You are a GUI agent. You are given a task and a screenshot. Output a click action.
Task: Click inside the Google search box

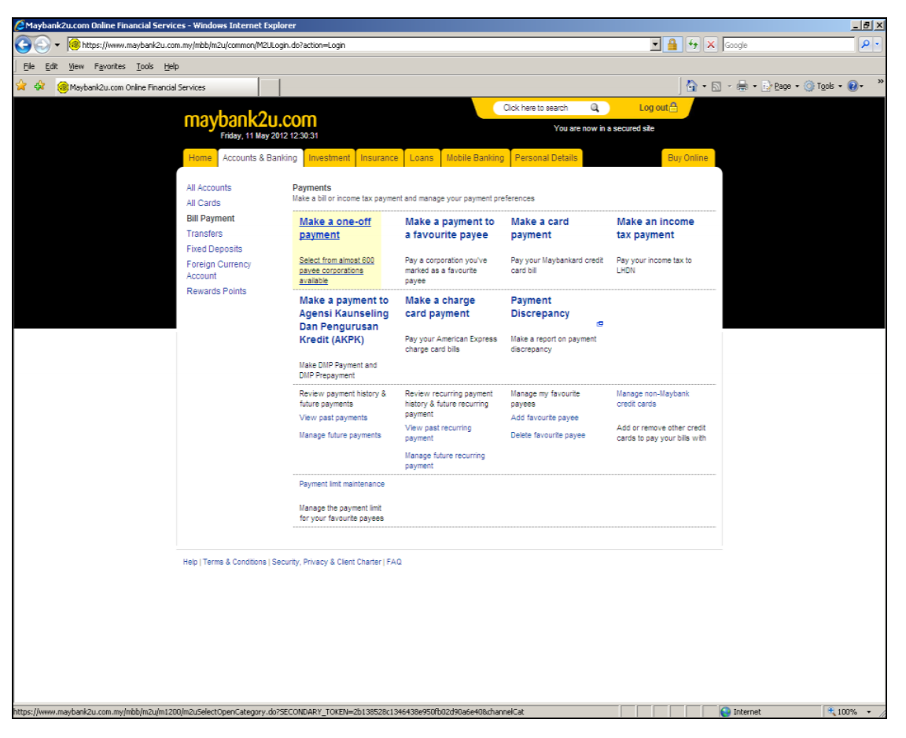(787, 45)
